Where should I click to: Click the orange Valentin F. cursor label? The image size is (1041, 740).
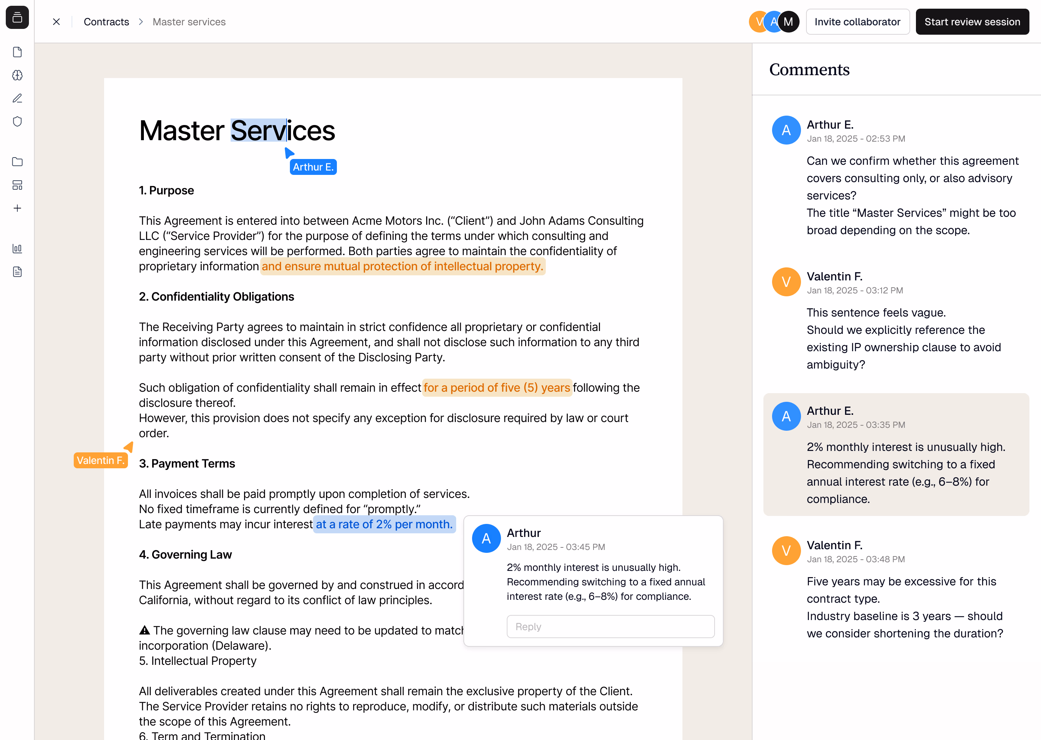(x=100, y=460)
